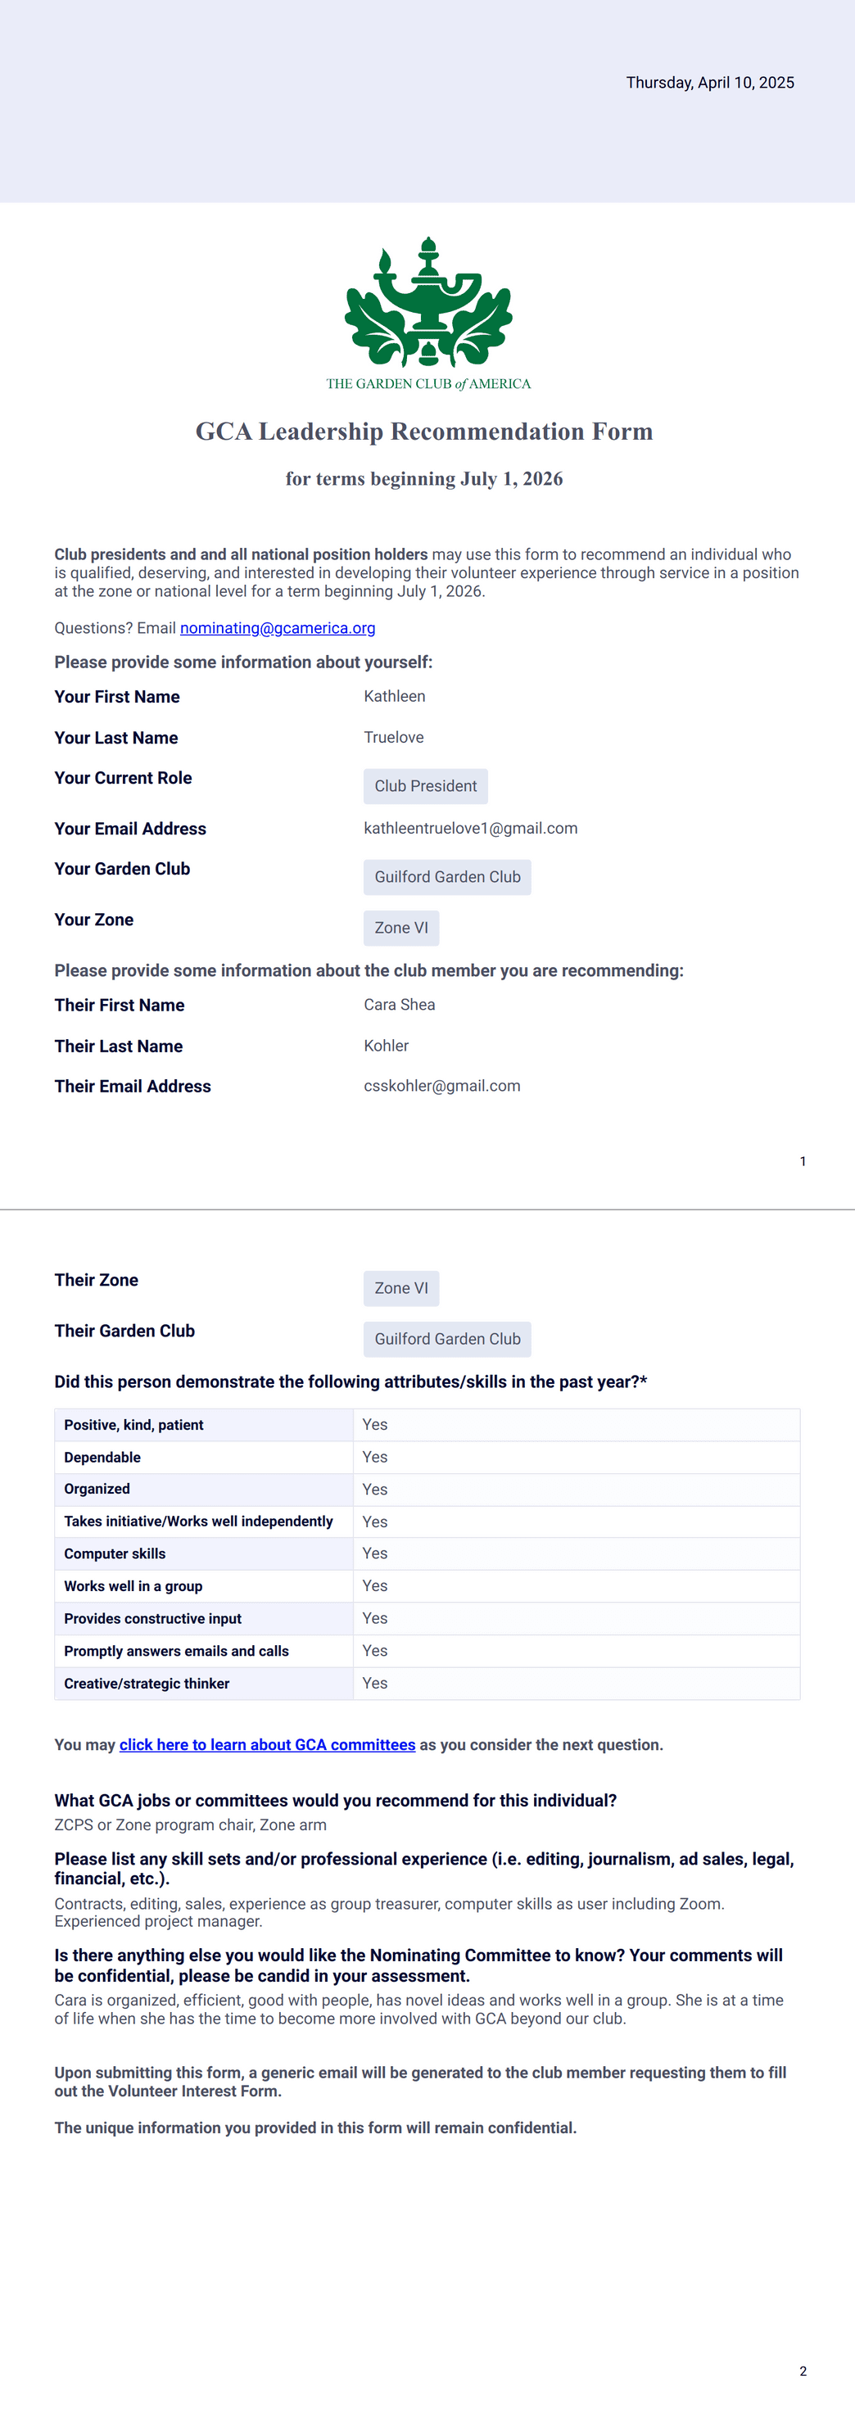
Task: Click the ZCPS or Zone program chair answer
Action: tap(191, 1824)
